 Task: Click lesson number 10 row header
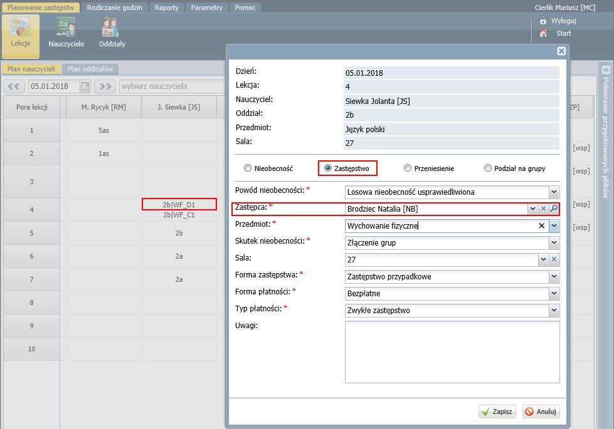(32, 349)
